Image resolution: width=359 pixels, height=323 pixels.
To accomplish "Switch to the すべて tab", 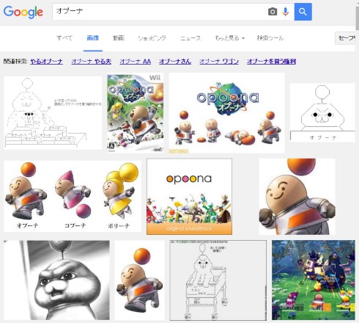I will (64, 38).
